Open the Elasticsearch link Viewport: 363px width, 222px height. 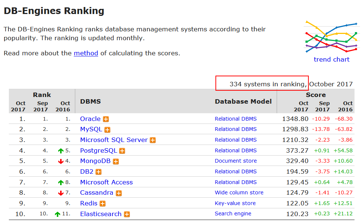(x=101, y=214)
